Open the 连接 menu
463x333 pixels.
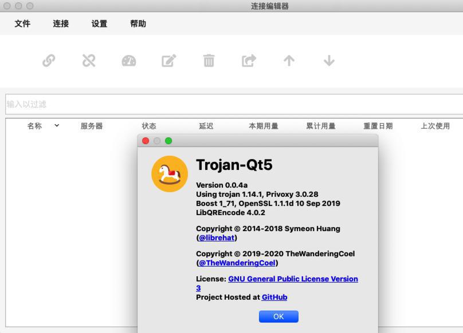61,23
